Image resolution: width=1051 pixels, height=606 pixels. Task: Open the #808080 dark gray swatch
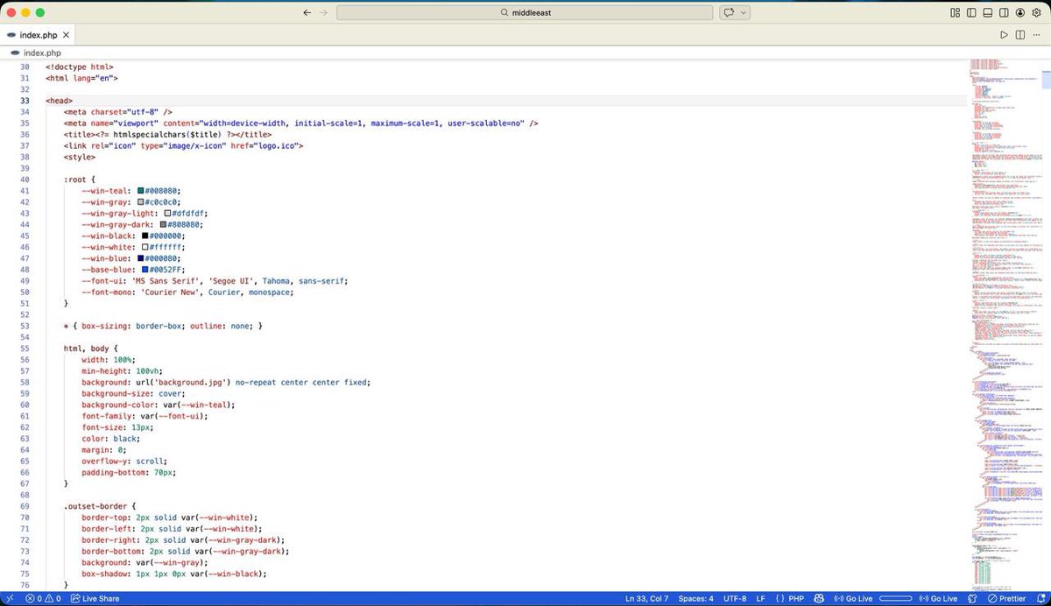click(163, 224)
